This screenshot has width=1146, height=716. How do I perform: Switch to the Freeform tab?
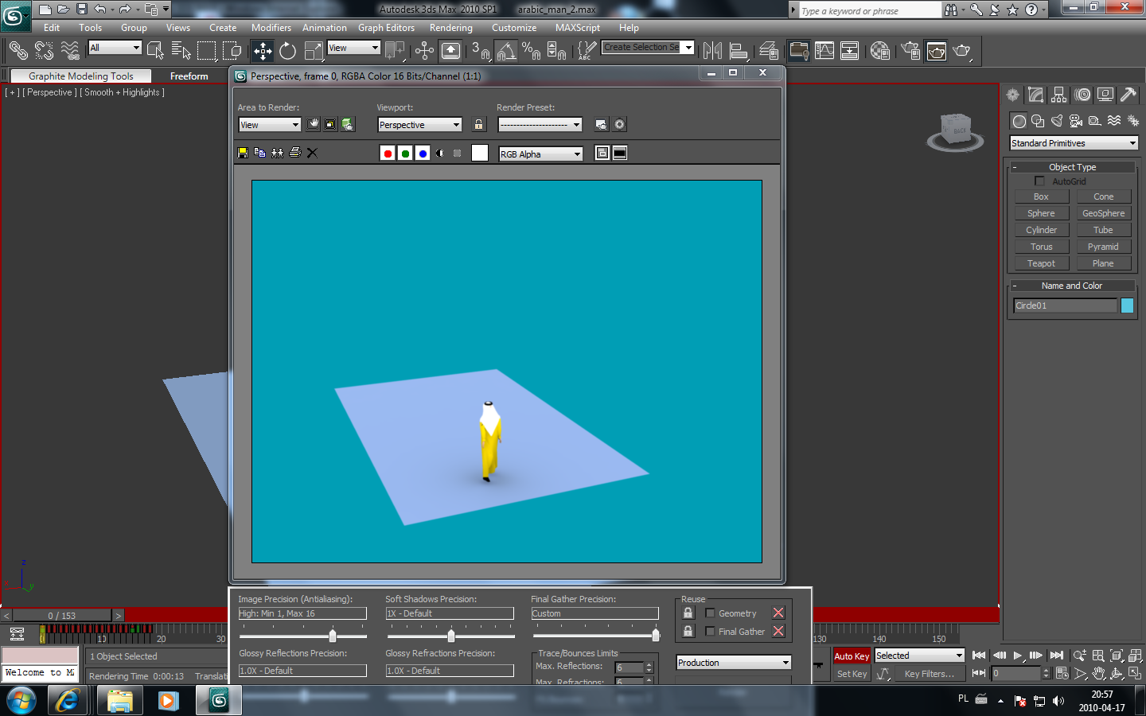click(189, 76)
